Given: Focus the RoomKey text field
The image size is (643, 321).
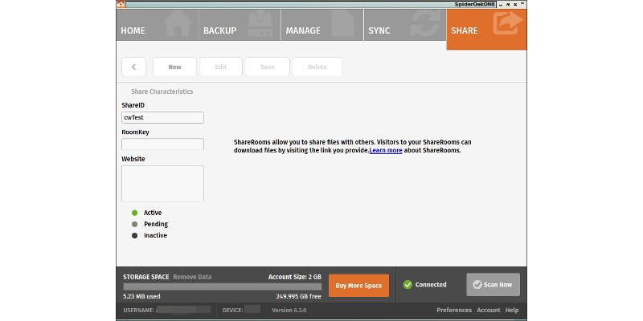Looking at the screenshot, I should click(163, 144).
